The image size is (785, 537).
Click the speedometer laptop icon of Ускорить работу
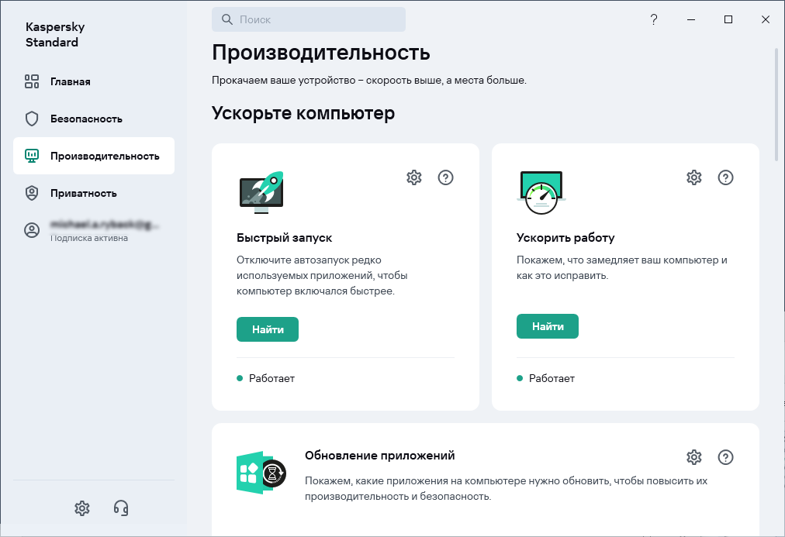click(541, 192)
